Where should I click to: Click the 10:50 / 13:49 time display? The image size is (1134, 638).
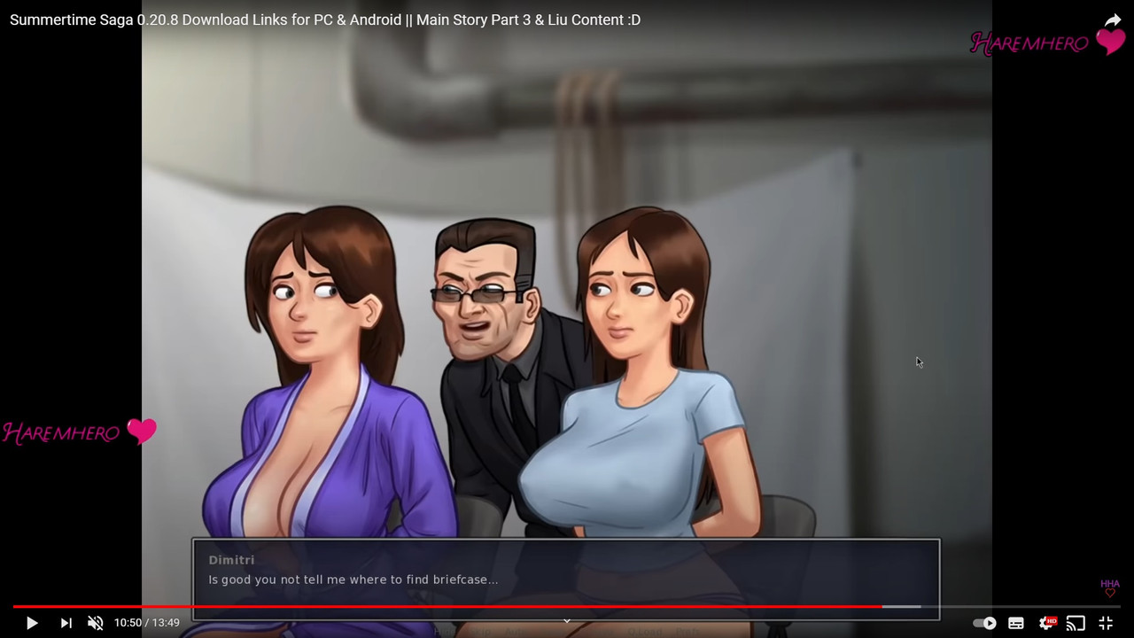point(147,623)
